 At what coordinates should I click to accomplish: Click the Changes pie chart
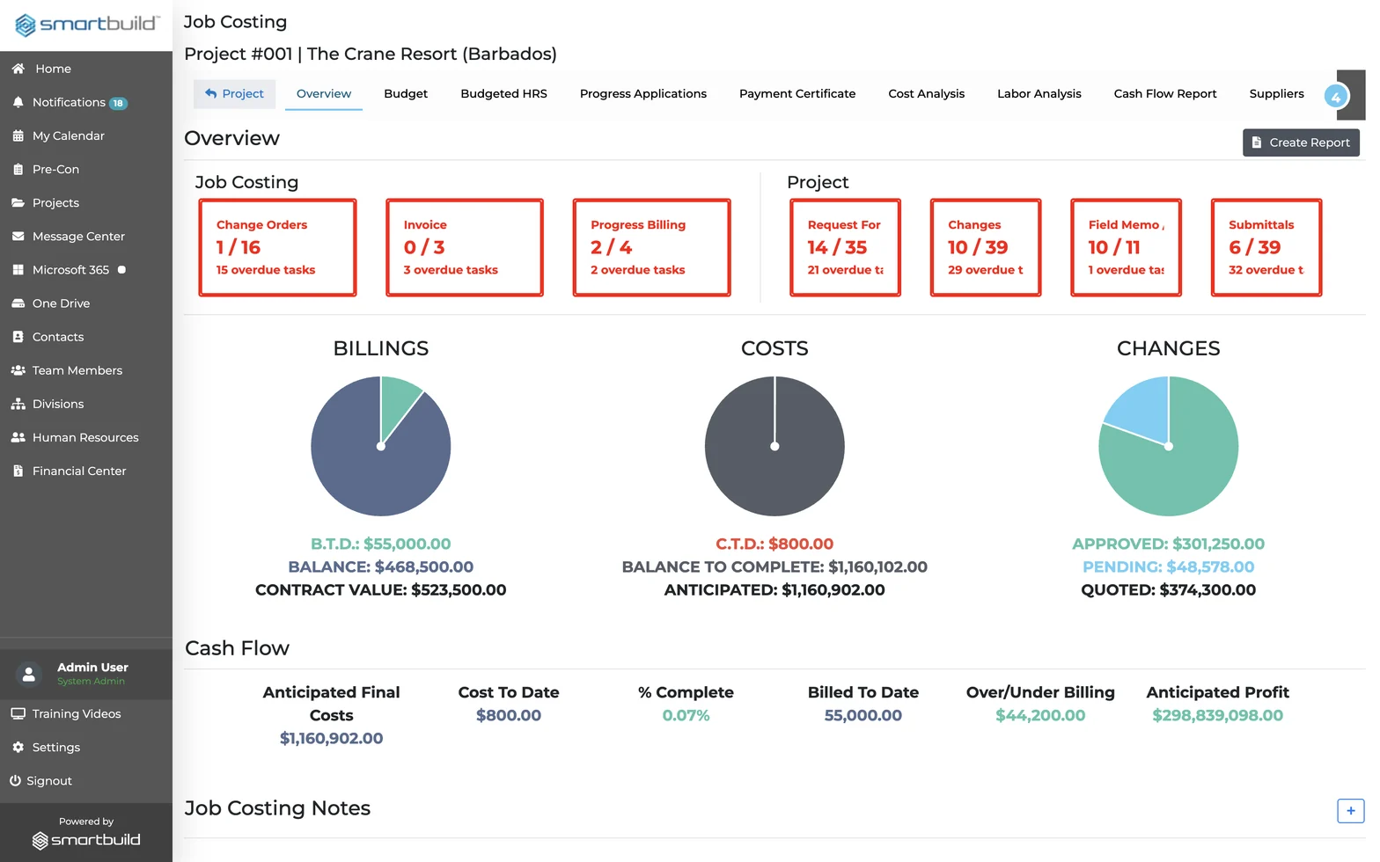coord(1169,446)
